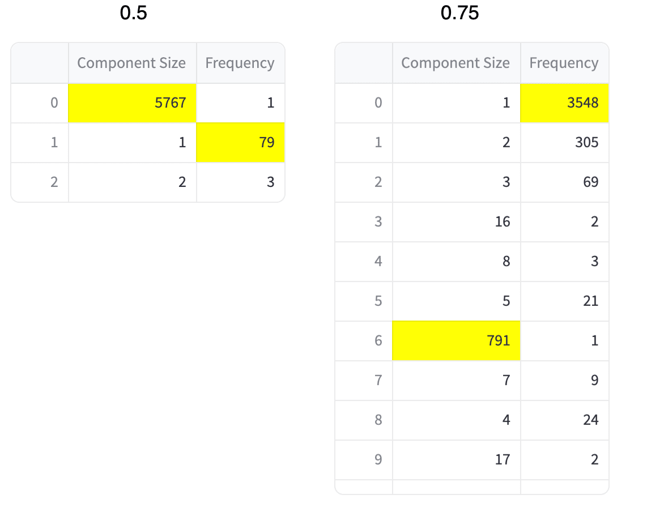Click frequency value 69 in 0.75 table
The height and width of the screenshot is (520, 647).
(564, 182)
